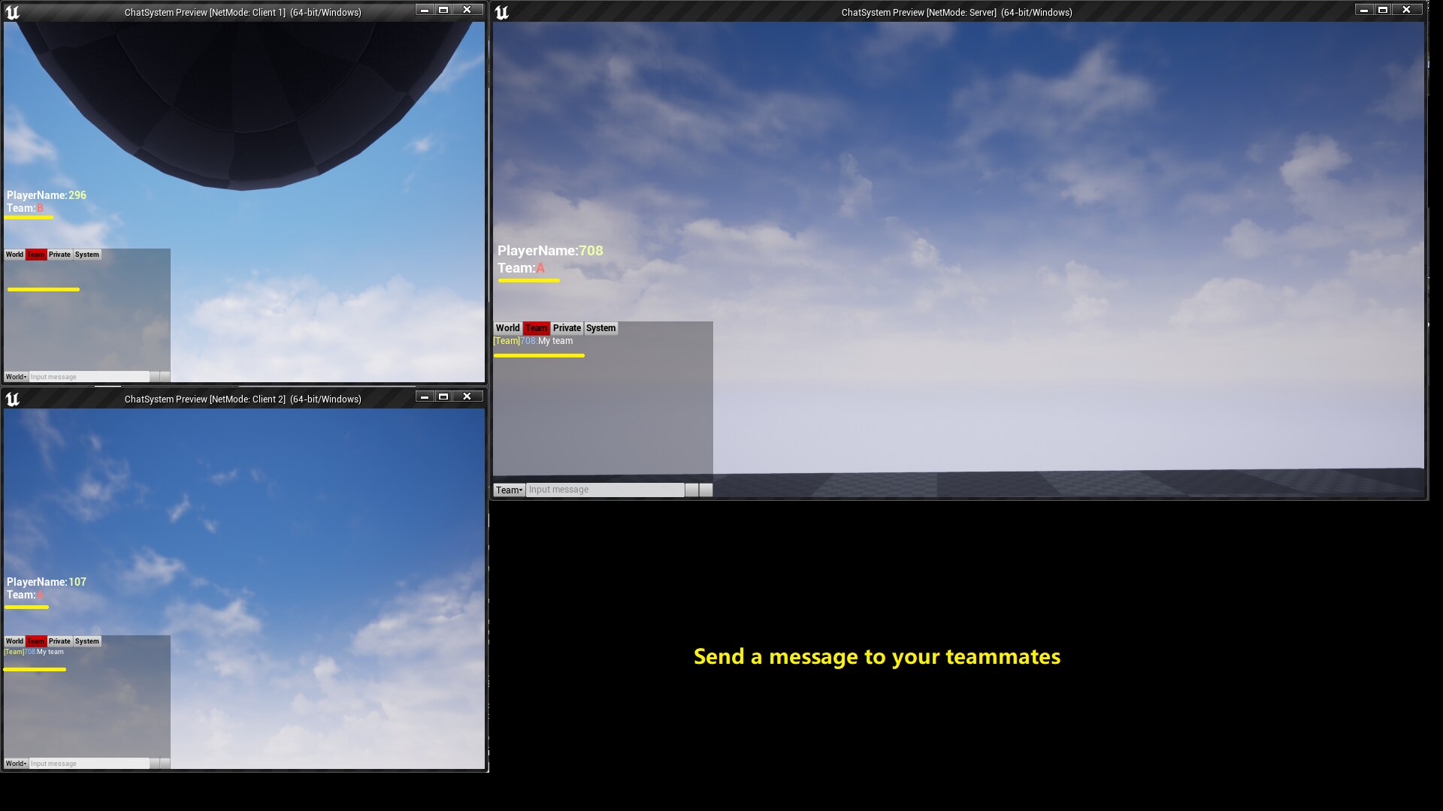Expand World channel dropdown in Client 2 chat
The image size is (1443, 811).
coord(16,764)
